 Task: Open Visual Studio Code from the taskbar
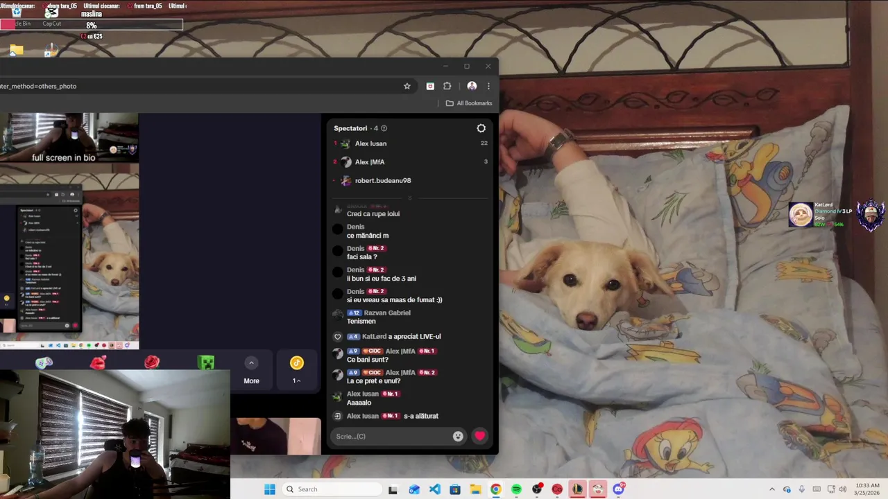[x=434, y=489]
